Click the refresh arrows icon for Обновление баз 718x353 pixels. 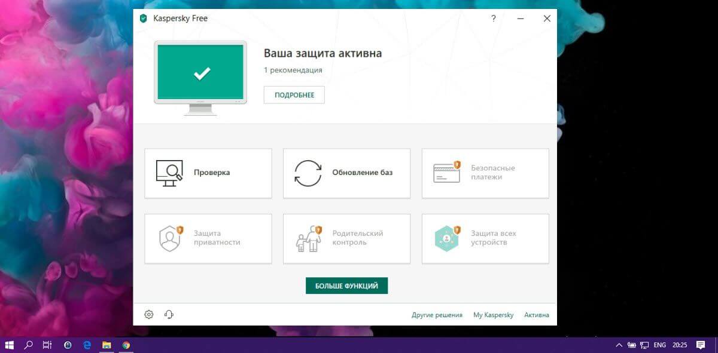(x=308, y=173)
